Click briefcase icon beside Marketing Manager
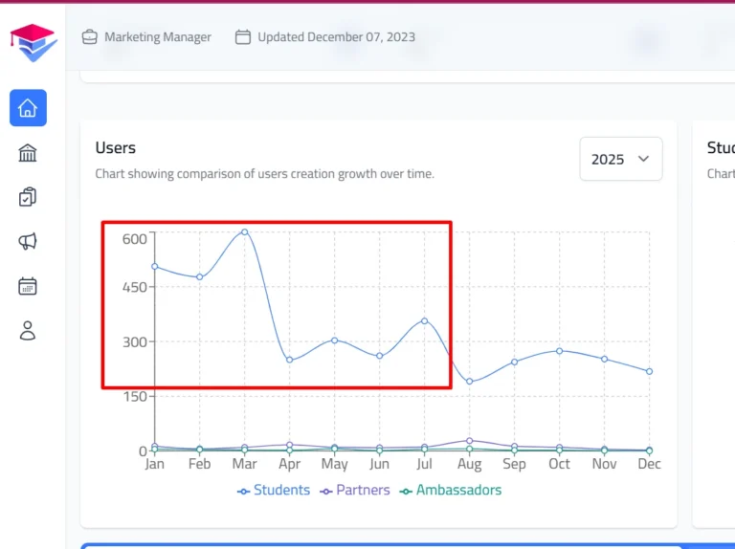The image size is (735, 549). point(90,37)
